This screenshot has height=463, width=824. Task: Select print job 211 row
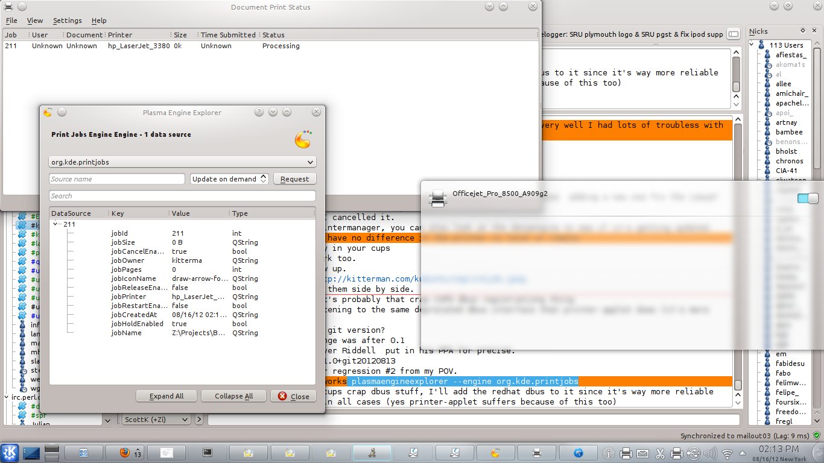270,46
